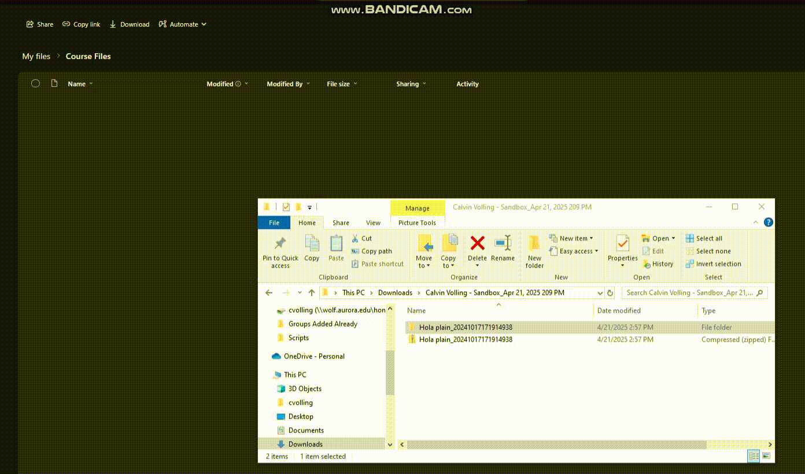The width and height of the screenshot is (805, 474).
Task: Select the Hola plain File folder row
Action: coord(589,327)
